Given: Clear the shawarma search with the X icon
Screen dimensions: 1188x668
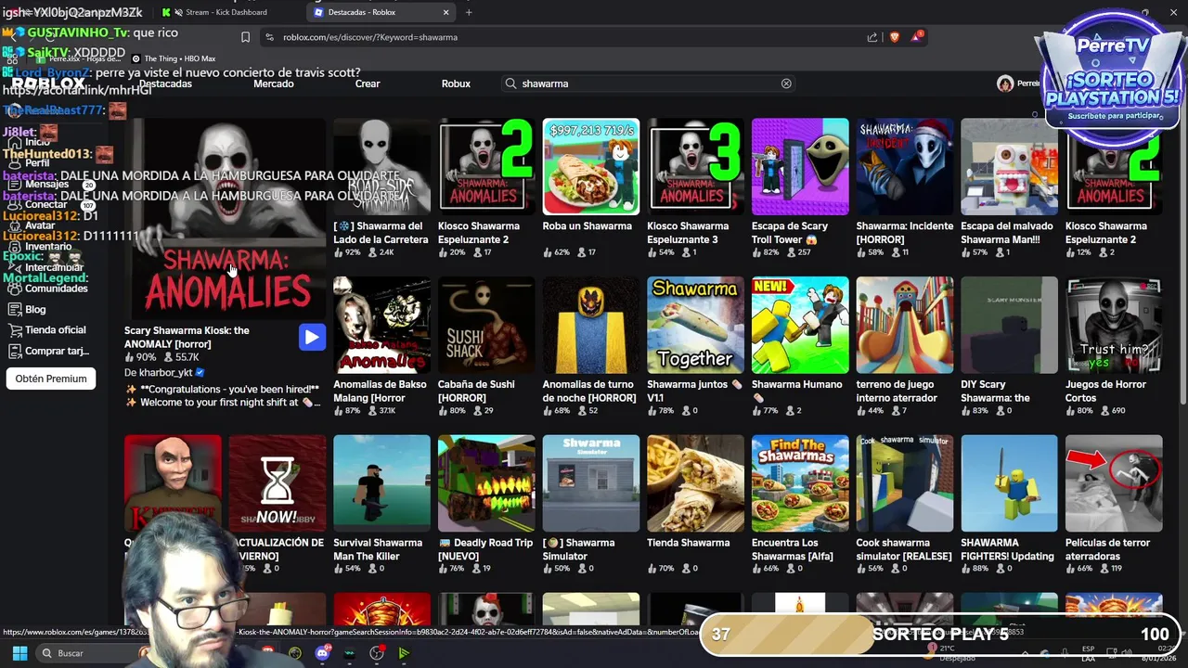Looking at the screenshot, I should coord(786,83).
